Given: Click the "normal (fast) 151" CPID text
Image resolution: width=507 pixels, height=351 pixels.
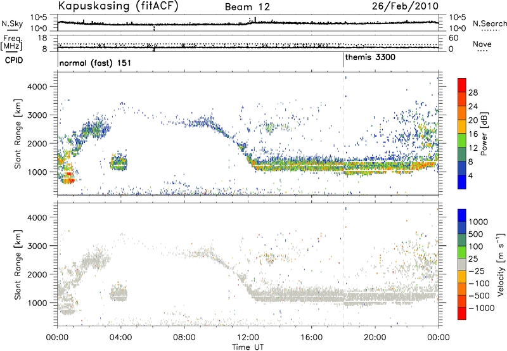Looking at the screenshot, I should (x=96, y=63).
